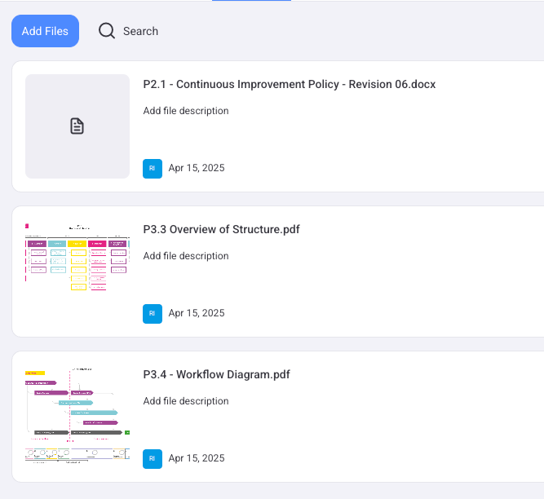Add file description for the P3.4 Workflow Diagram

click(x=186, y=401)
